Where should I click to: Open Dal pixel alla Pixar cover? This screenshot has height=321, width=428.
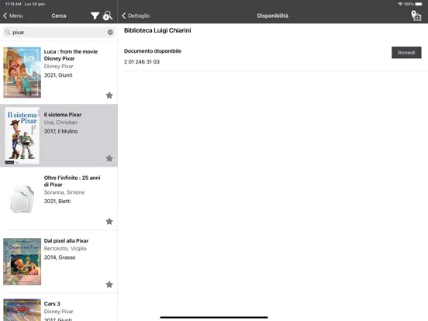click(22, 261)
